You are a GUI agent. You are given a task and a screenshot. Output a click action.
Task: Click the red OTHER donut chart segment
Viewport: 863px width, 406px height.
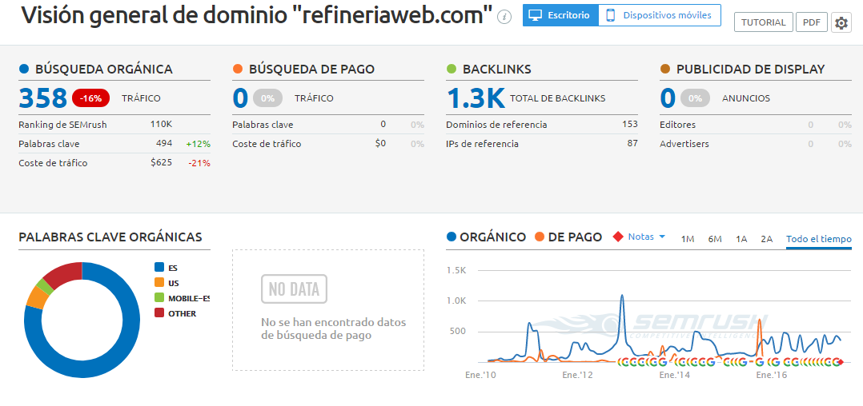pyautogui.click(x=65, y=274)
